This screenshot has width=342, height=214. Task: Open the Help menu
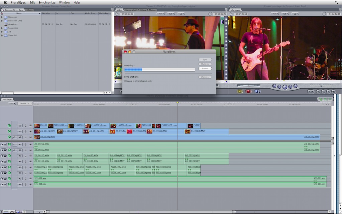pos(77,2)
